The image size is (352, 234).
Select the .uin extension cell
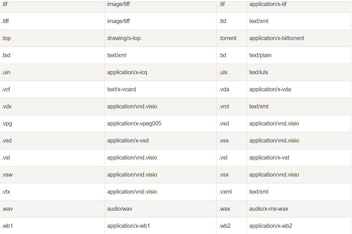coord(52,72)
